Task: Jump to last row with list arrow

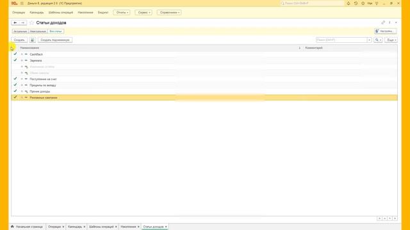Action: tap(395, 218)
